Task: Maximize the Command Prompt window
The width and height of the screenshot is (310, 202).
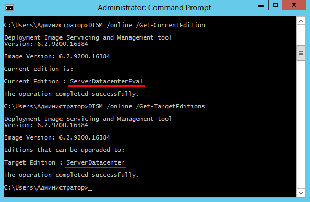Action: tap(276, 5)
